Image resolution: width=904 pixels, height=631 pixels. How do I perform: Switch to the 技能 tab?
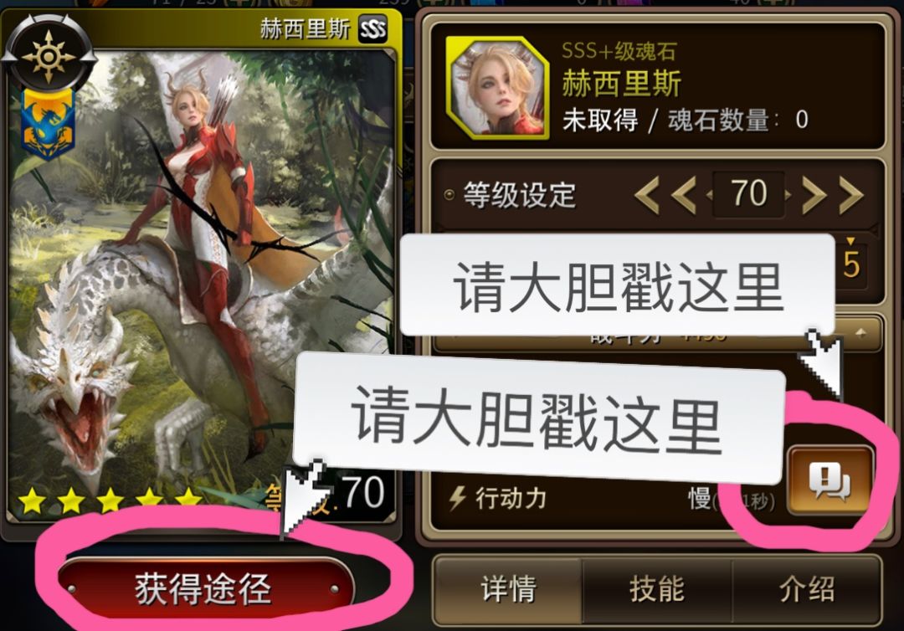657,589
